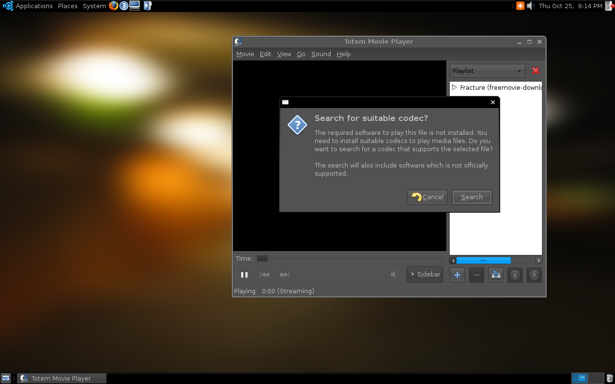Image resolution: width=615 pixels, height=384 pixels.
Task: Show the desktop using the bottom-left button
Action: 5,378
